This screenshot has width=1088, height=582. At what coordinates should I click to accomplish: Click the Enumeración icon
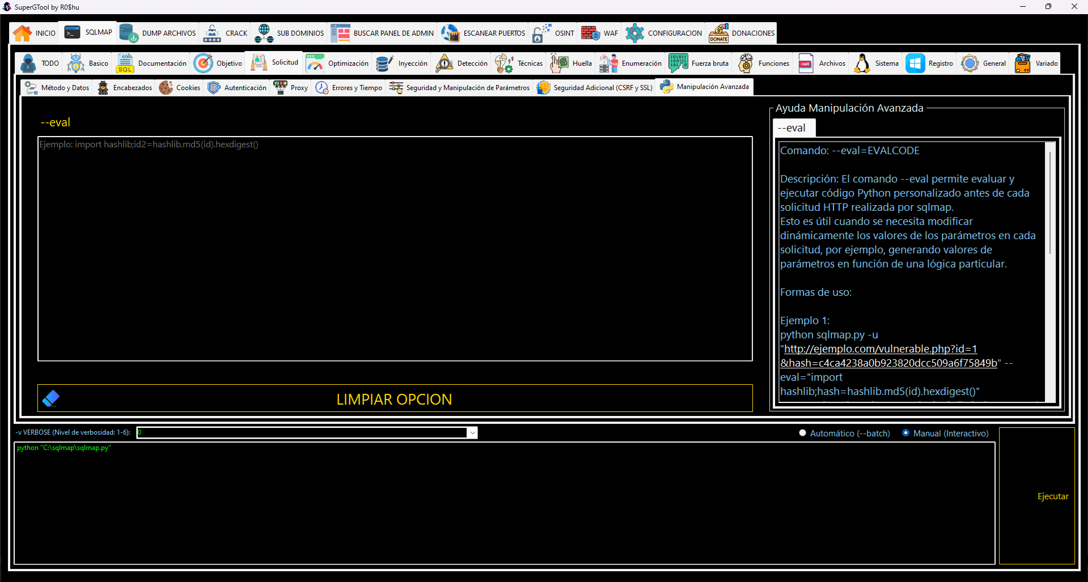608,63
